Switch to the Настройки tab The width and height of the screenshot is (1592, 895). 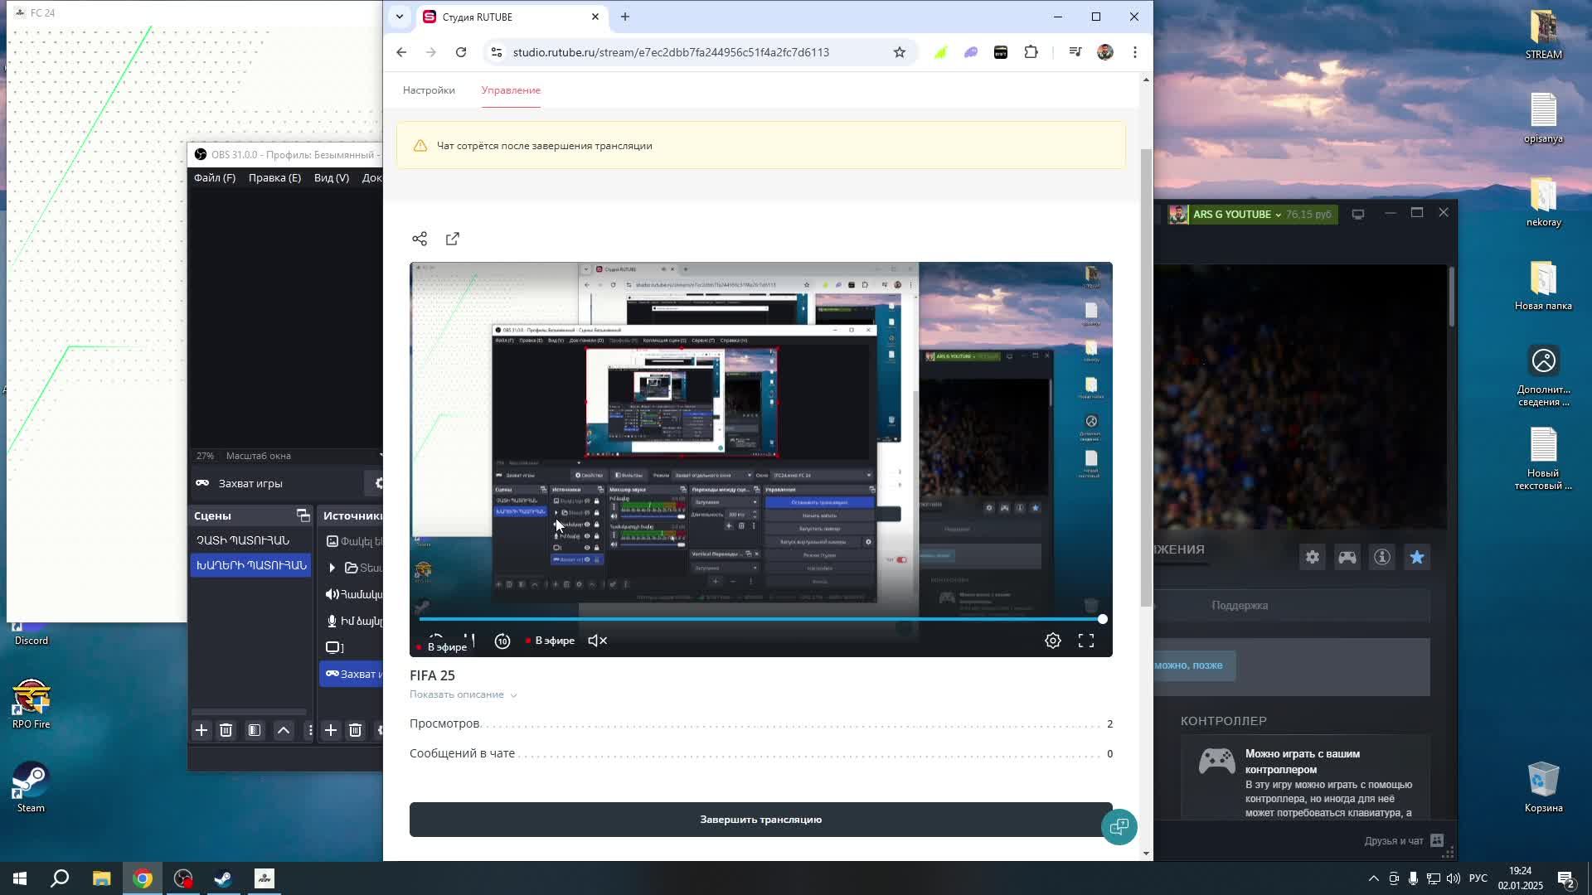[429, 89]
